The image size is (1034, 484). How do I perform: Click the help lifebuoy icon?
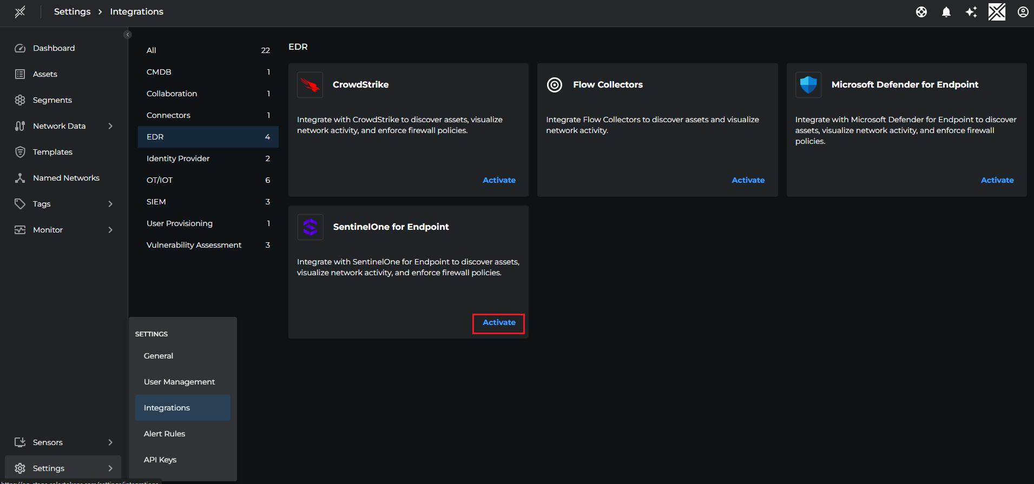921,12
